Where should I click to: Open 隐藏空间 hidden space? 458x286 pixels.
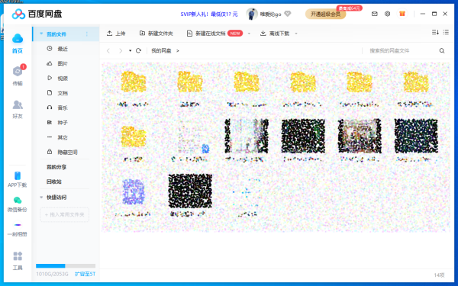pos(63,152)
